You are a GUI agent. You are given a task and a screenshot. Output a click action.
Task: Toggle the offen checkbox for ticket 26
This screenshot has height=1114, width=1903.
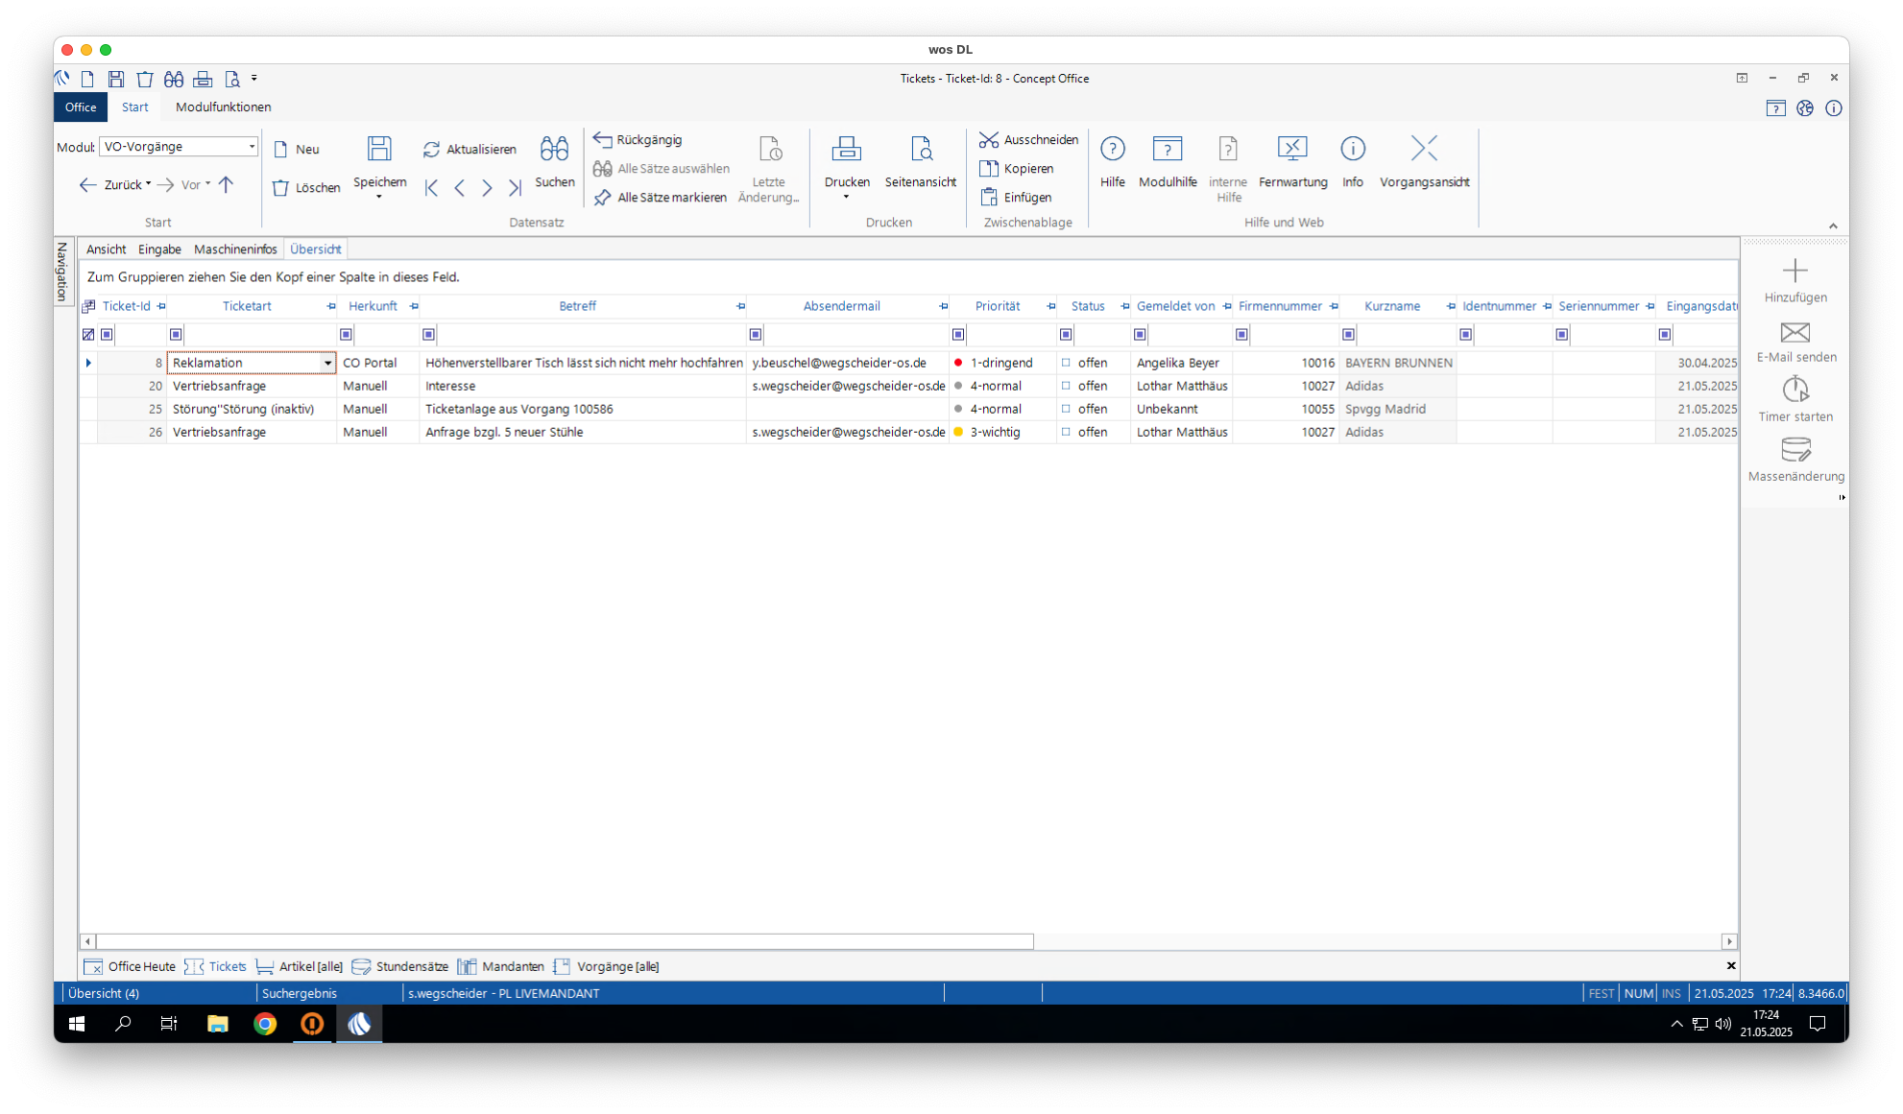point(1066,432)
